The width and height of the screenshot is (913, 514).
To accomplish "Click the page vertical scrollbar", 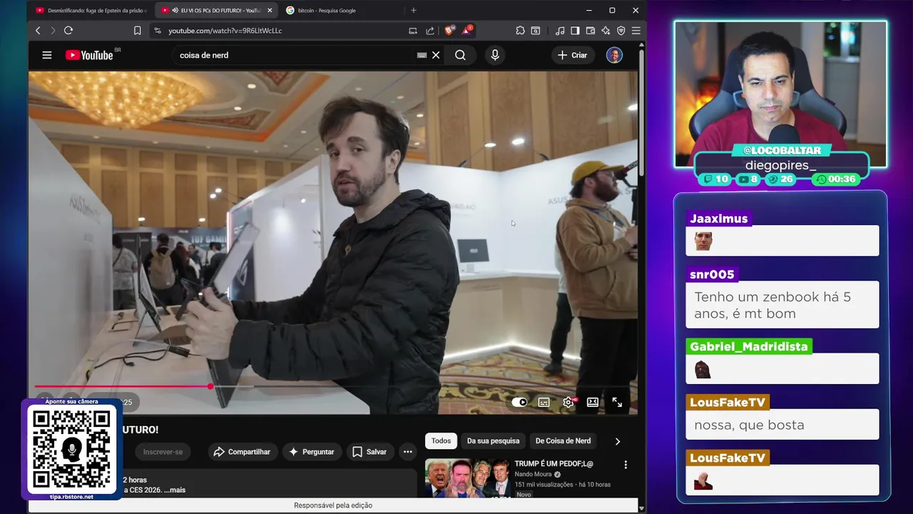I will (x=641, y=114).
